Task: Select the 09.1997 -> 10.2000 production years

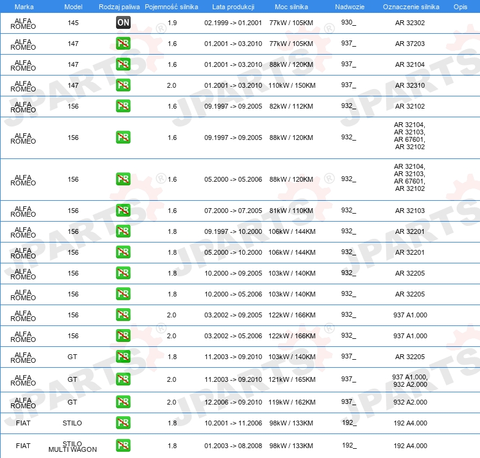Action: click(233, 231)
